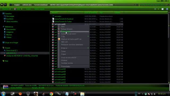Click JUEGOS (D:) in the address breadcrumb
The image size is (170, 96).
(x=27, y=5)
